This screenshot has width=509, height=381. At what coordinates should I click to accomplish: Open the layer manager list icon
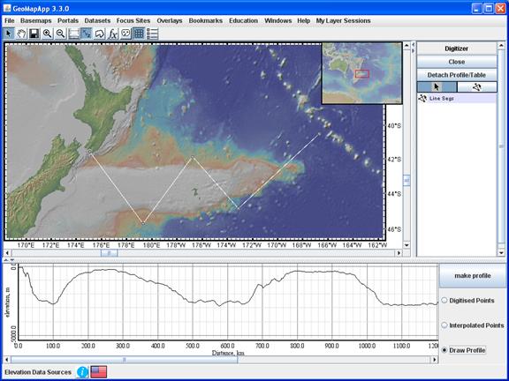point(152,34)
